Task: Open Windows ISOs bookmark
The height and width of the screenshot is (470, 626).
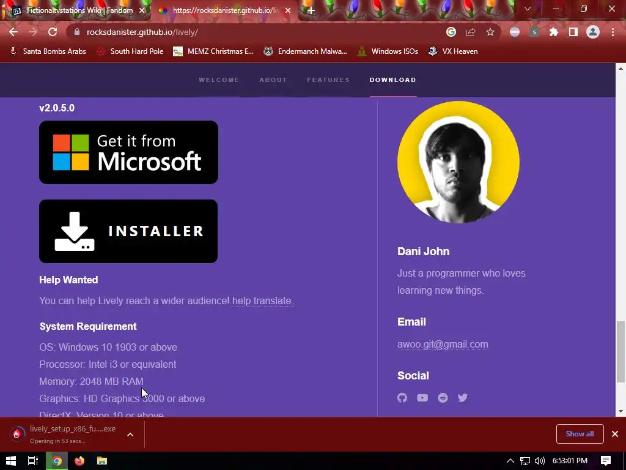Action: [x=388, y=51]
